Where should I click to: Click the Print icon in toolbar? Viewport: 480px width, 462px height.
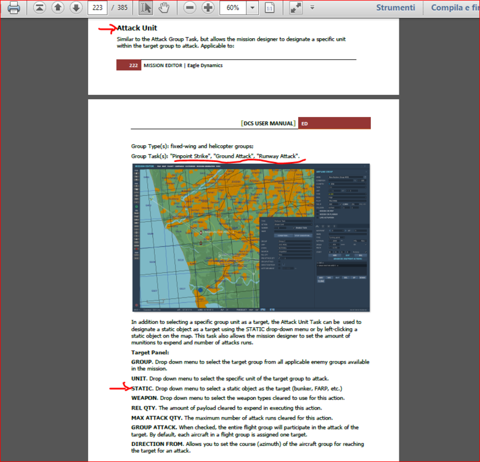click(x=14, y=7)
